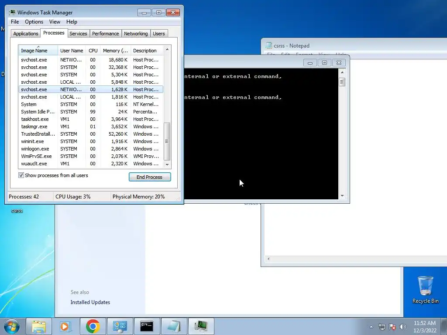This screenshot has width=447, height=335.
Task: Select the WmiPrvSE.exe process row
Action: (x=91, y=156)
